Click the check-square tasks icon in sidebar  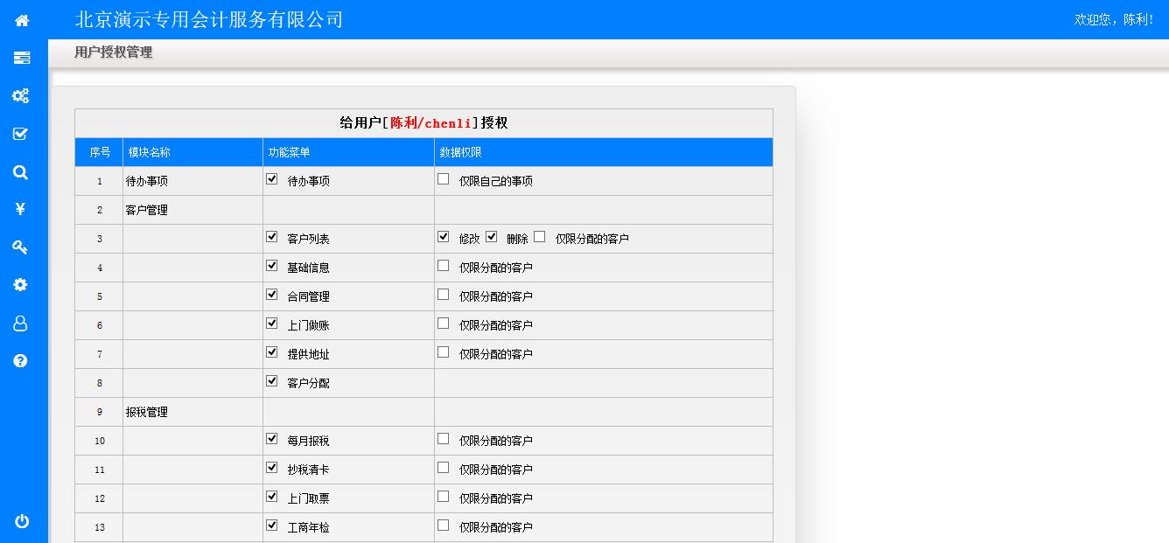21,134
